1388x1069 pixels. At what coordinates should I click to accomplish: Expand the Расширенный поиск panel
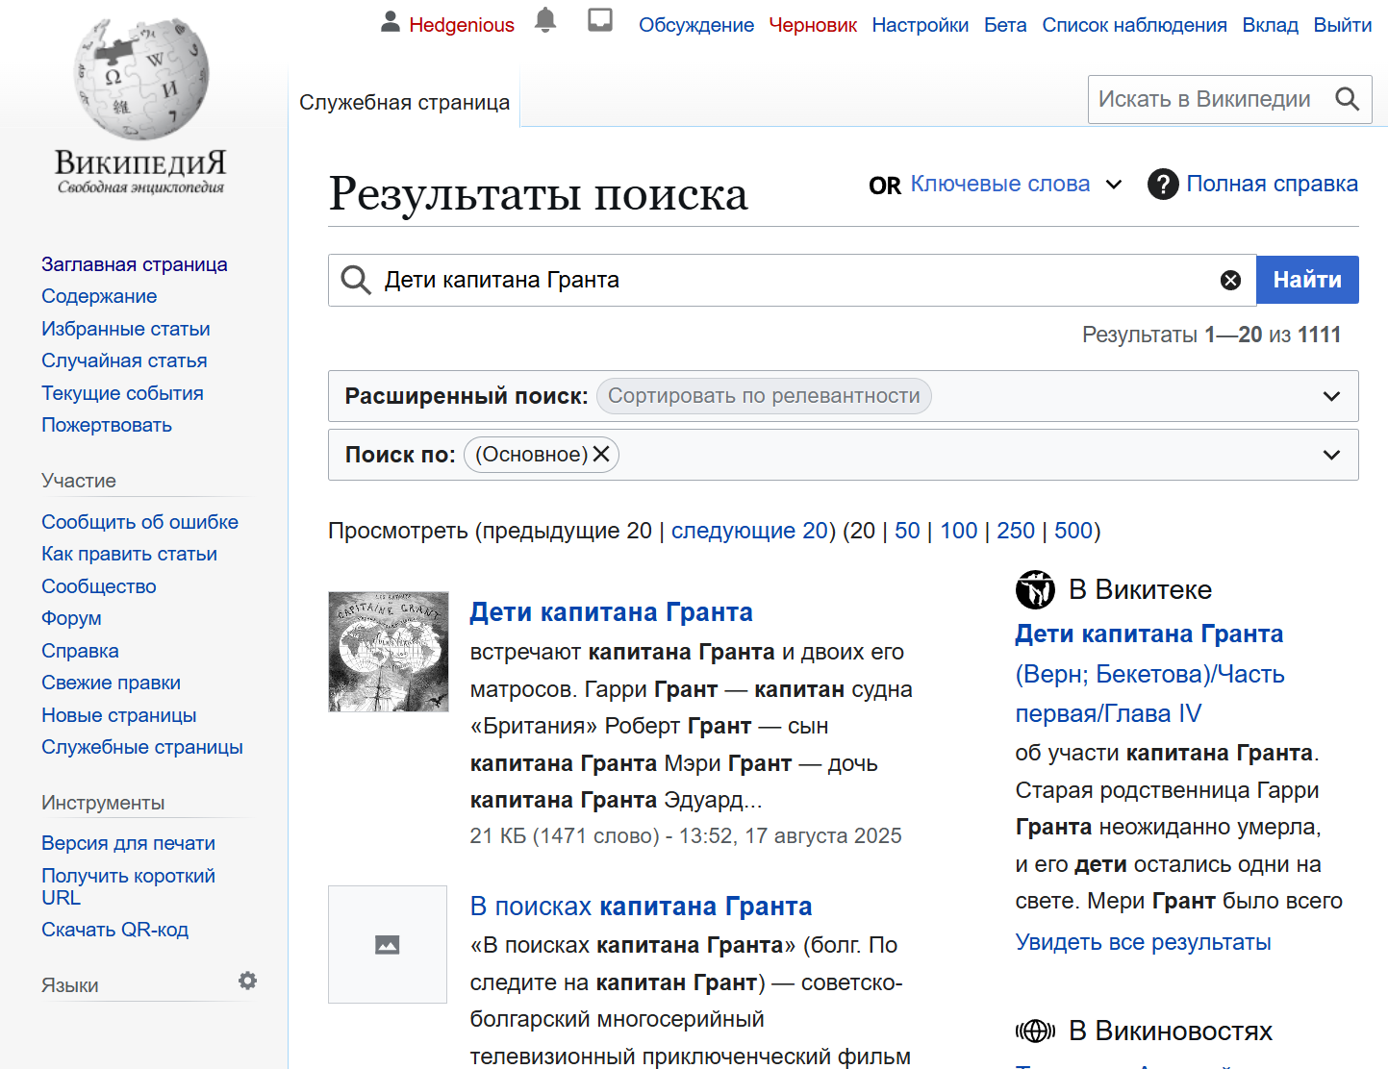click(1331, 396)
